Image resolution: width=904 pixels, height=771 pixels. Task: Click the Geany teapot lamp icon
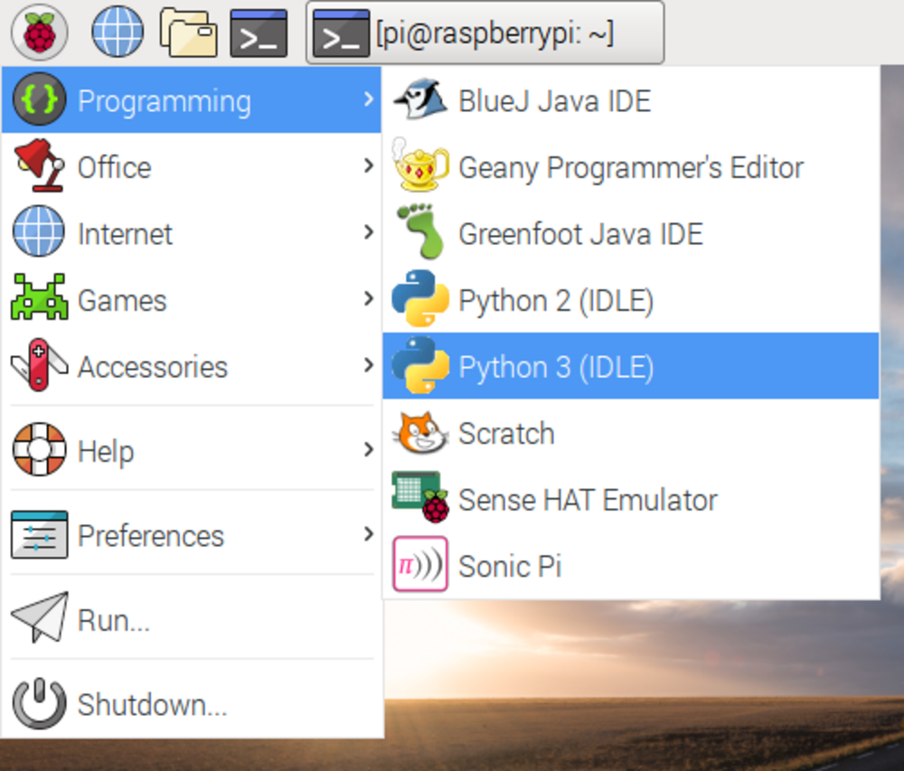[x=420, y=165]
